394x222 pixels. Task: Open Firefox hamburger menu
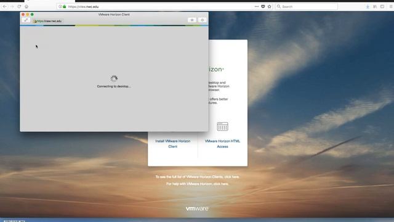(x=391, y=7)
